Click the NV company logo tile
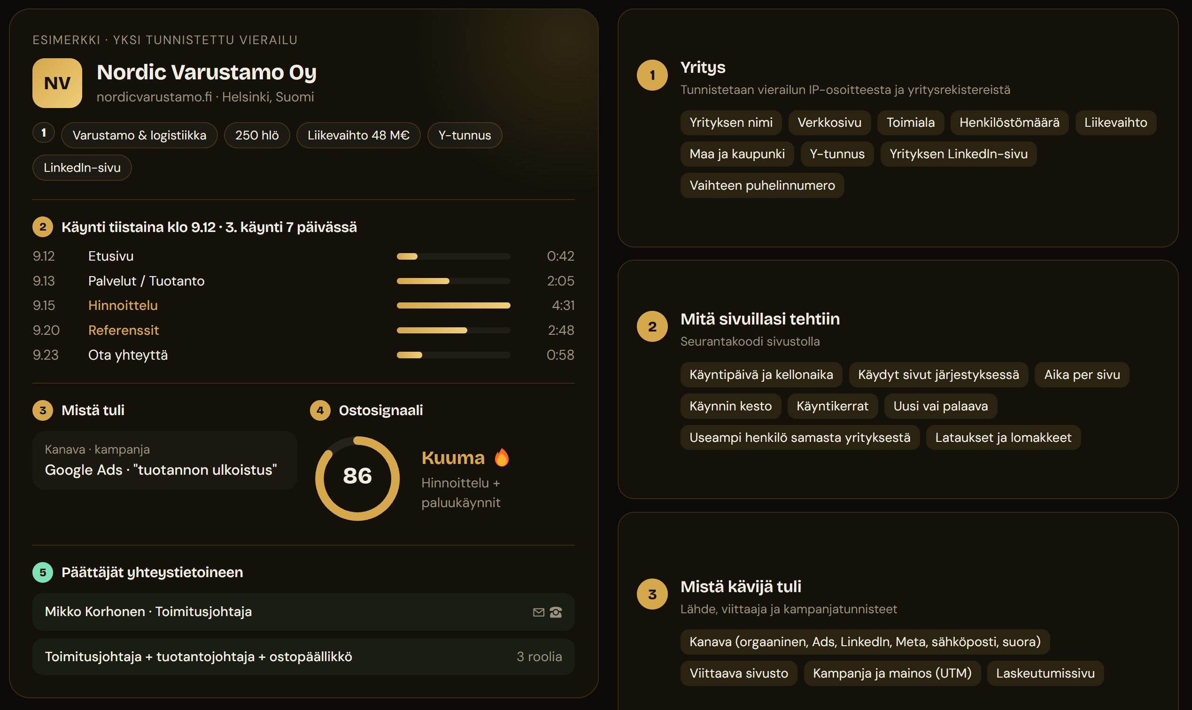The height and width of the screenshot is (710, 1192). point(57,83)
